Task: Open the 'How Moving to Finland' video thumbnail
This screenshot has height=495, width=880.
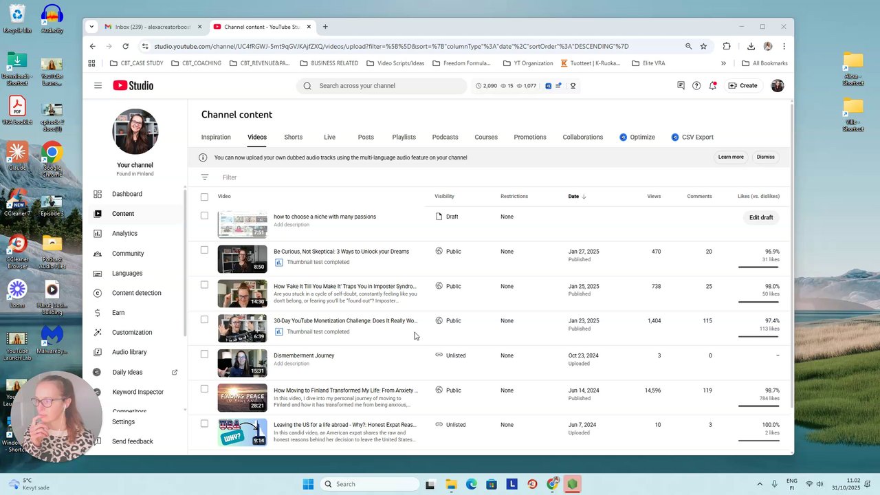Action: tap(242, 398)
